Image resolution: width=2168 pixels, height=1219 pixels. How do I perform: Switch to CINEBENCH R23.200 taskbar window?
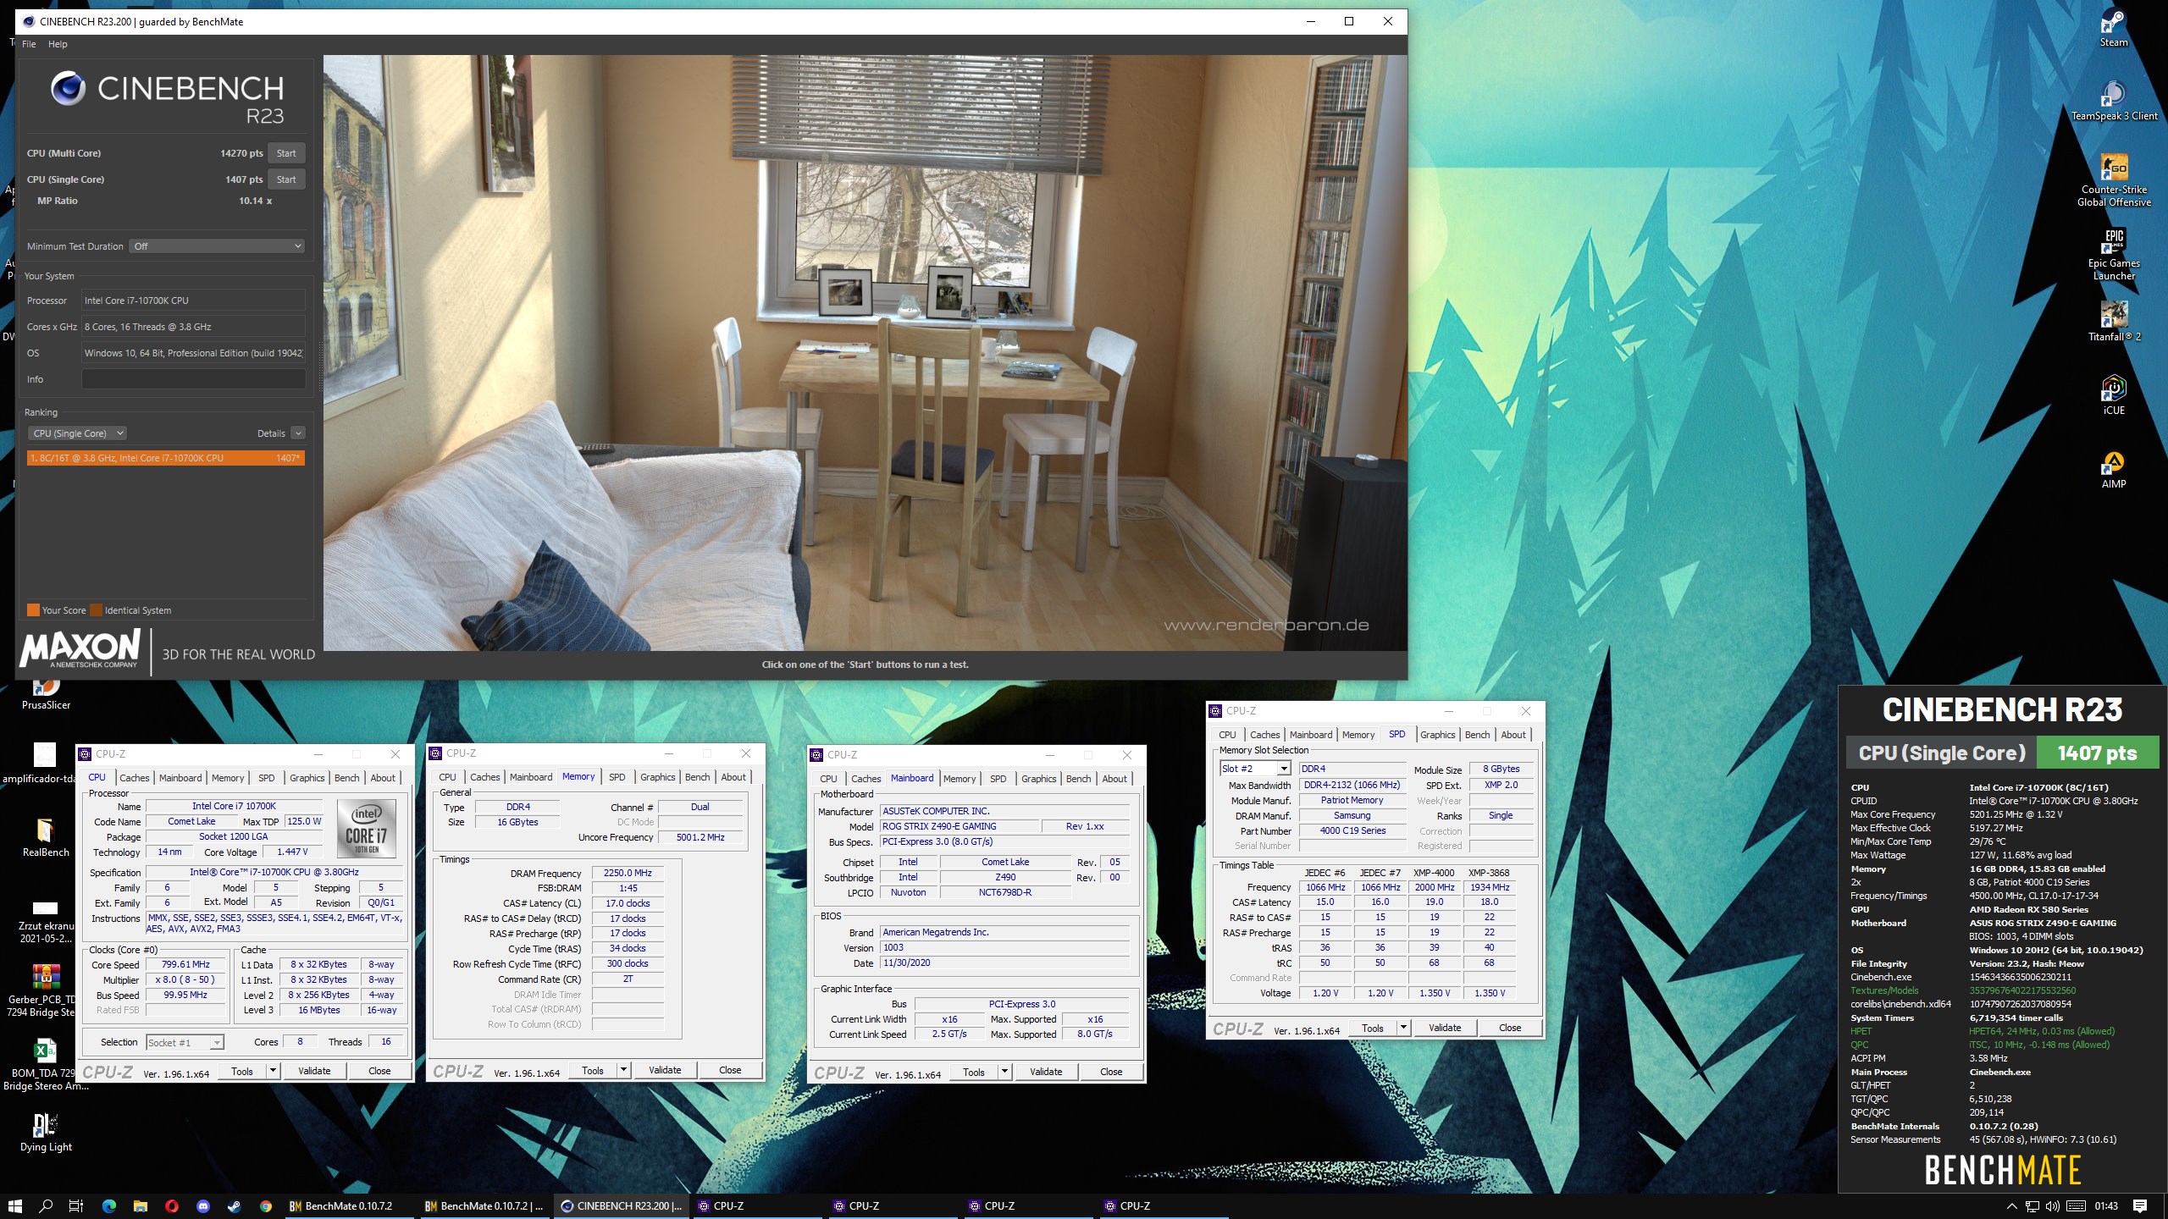[622, 1206]
